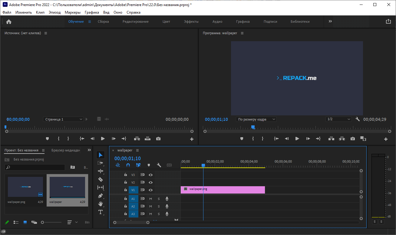Image resolution: width=396 pixels, height=235 pixels.
Task: Click Lift button in Program monitor
Action: click(x=332, y=139)
